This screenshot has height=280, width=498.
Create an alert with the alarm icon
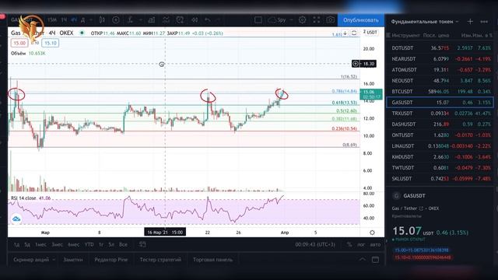pos(180,20)
